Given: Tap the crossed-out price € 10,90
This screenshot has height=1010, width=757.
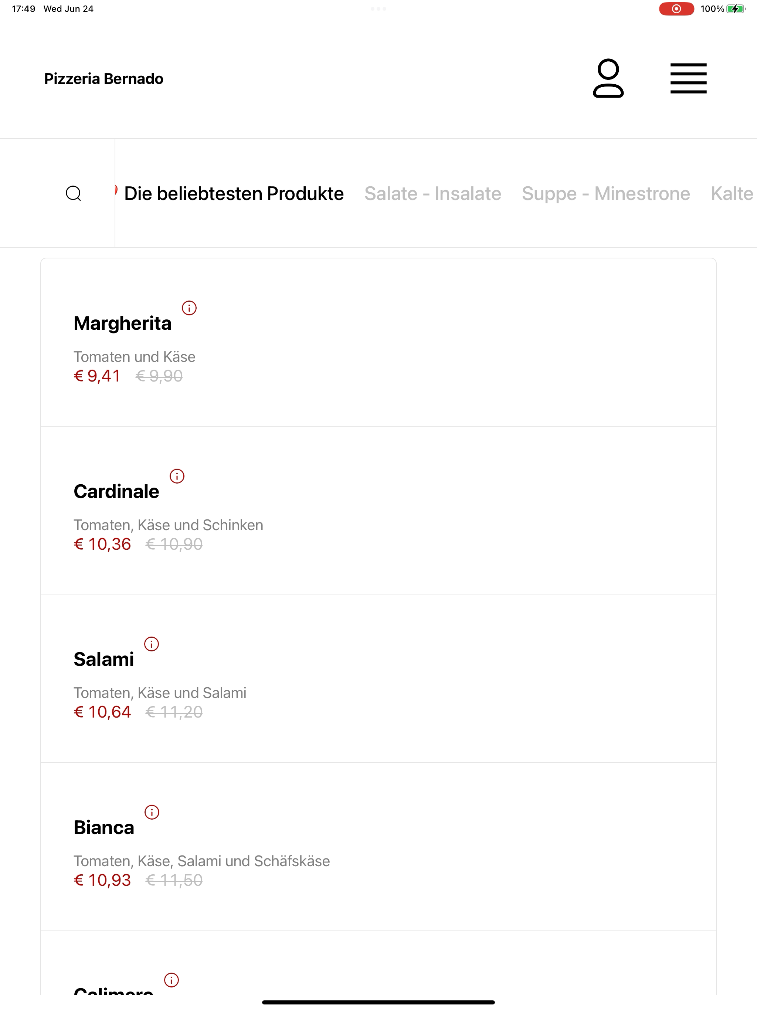Looking at the screenshot, I should [174, 544].
